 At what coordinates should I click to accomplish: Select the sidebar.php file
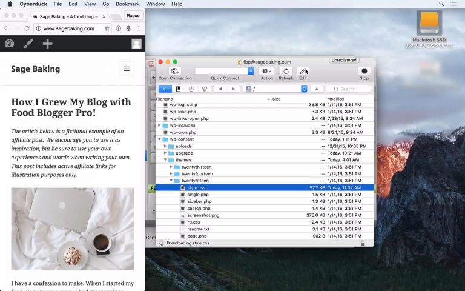(x=199, y=201)
